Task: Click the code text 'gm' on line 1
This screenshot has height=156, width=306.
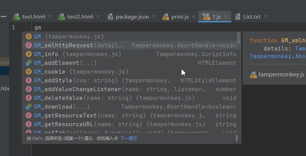Action: coord(38,28)
